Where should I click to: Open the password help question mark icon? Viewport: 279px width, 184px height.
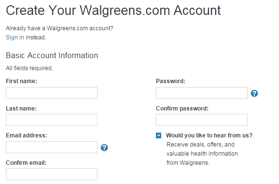click(x=254, y=93)
